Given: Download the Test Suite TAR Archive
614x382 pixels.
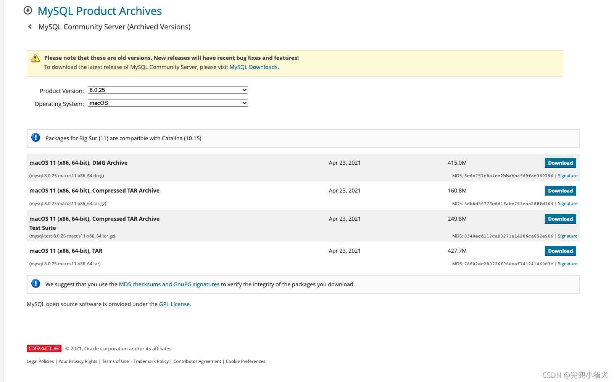Looking at the screenshot, I should click(x=560, y=219).
